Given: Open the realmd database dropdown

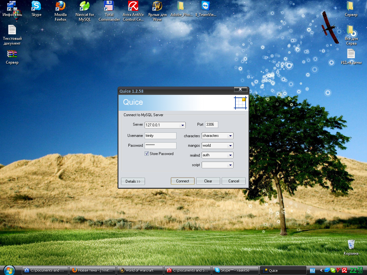Looking at the screenshot, I should pos(230,155).
